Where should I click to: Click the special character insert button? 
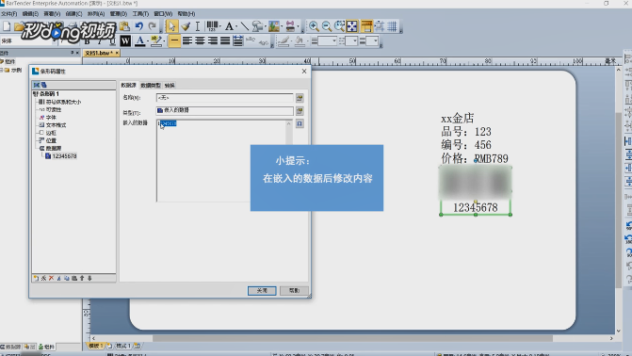pyautogui.click(x=300, y=123)
